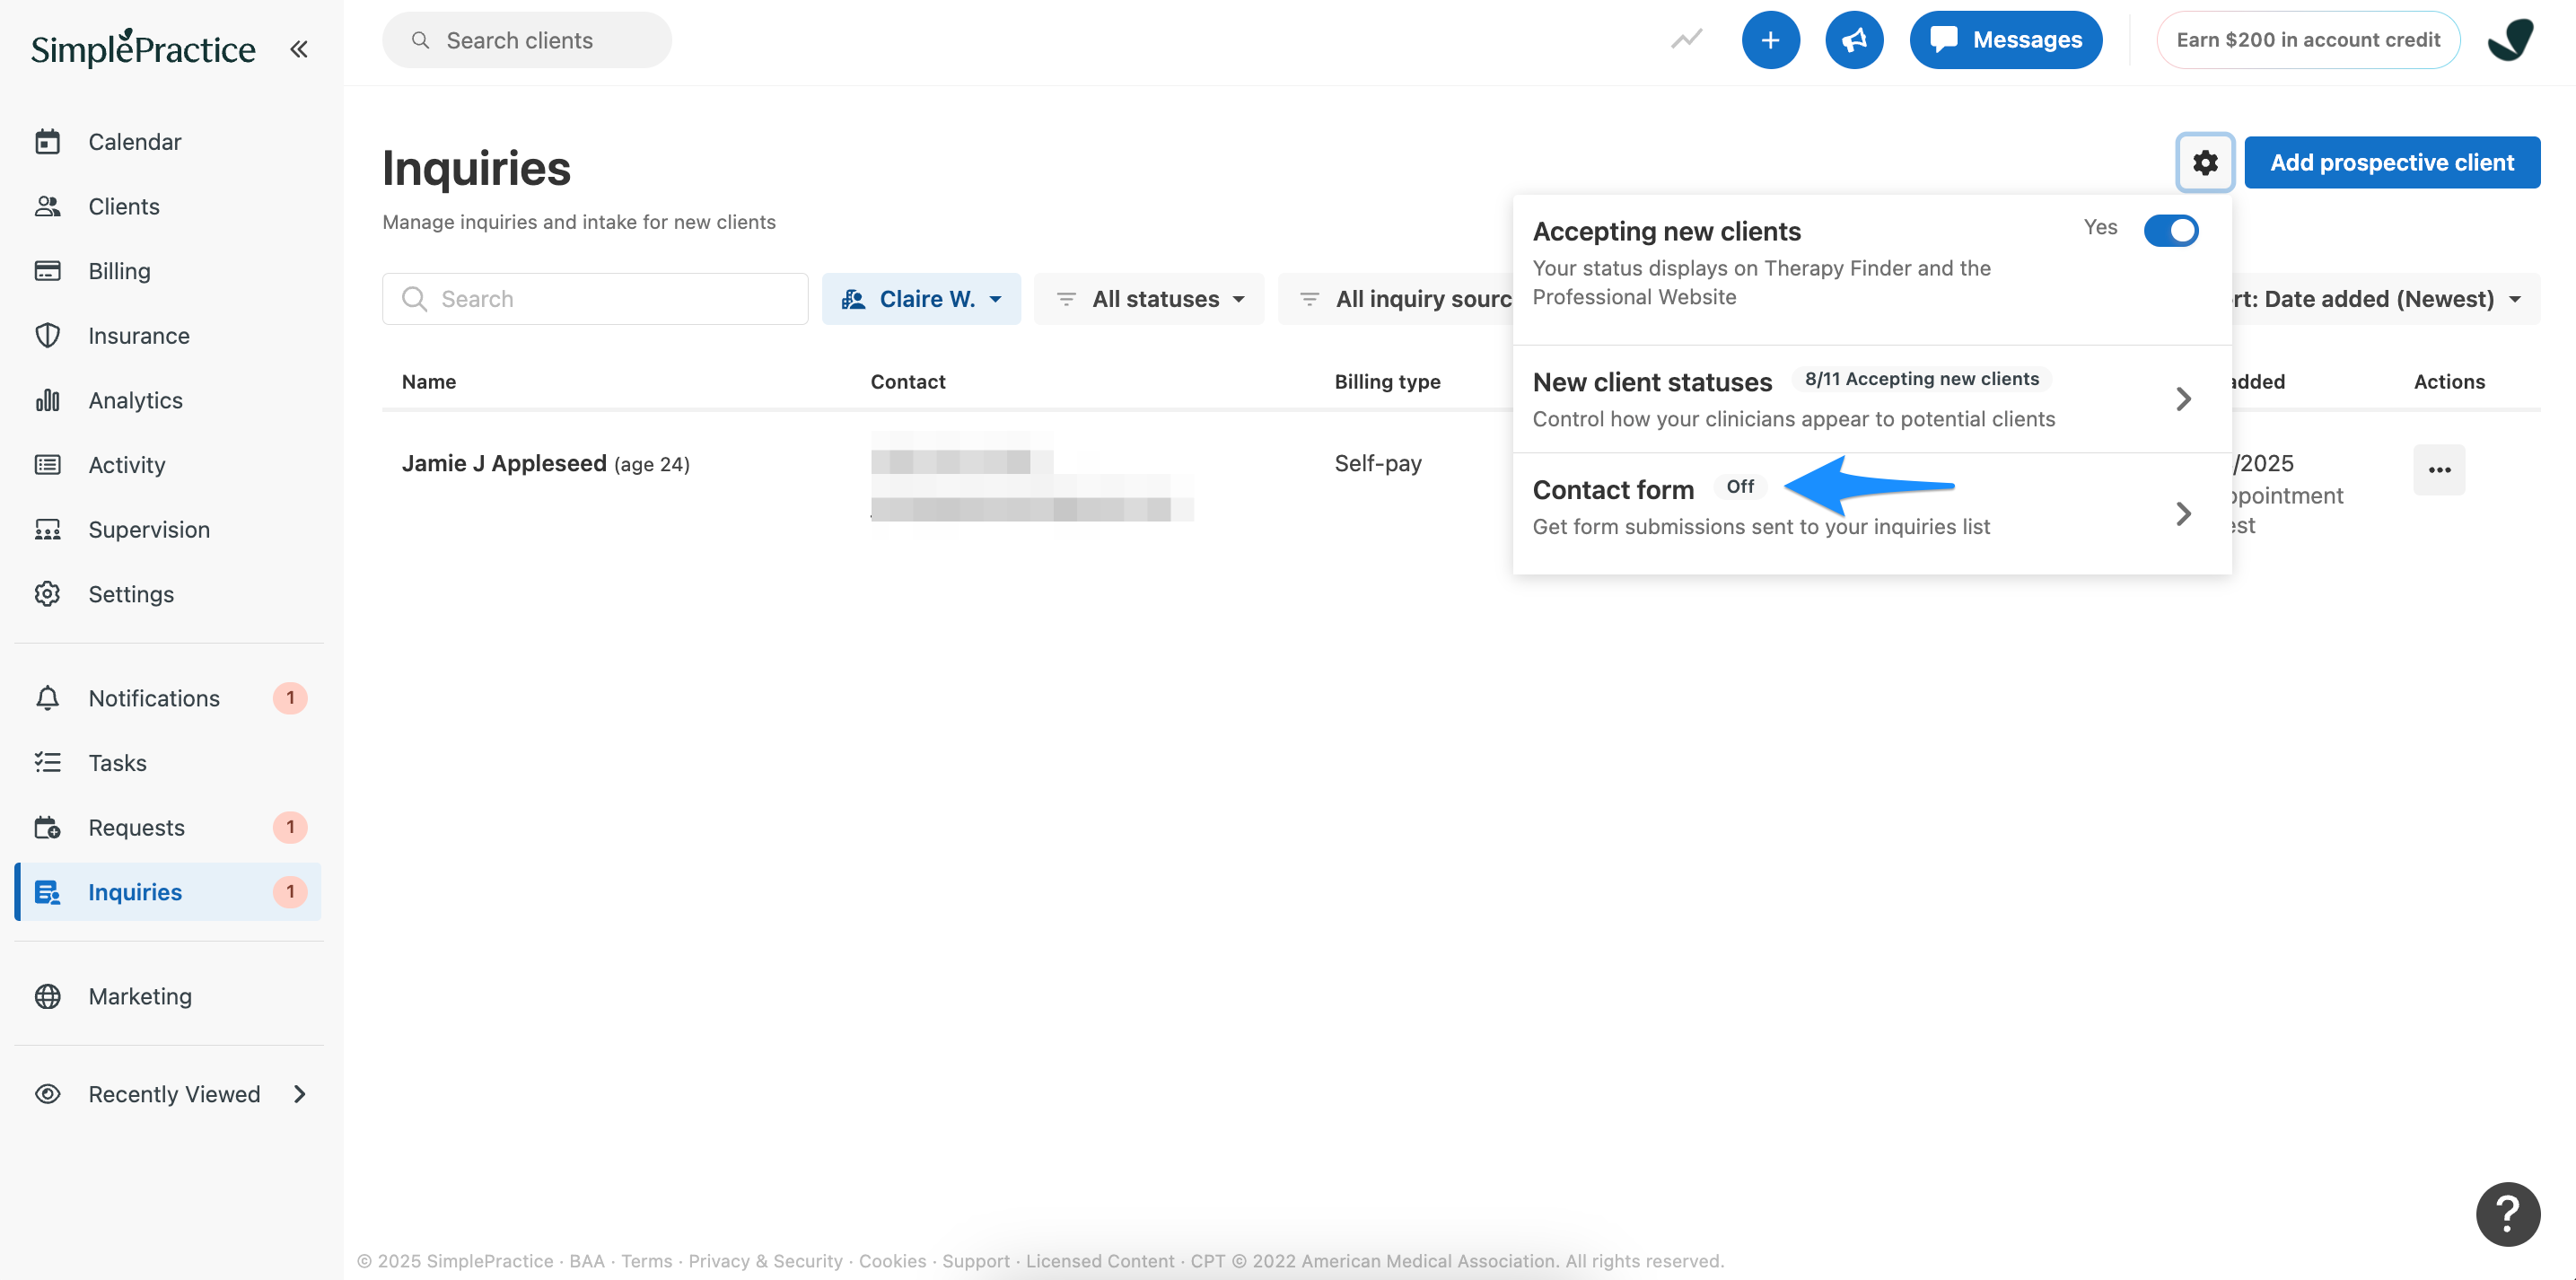
Task: Click the Insurance shield icon
Action: [47, 335]
